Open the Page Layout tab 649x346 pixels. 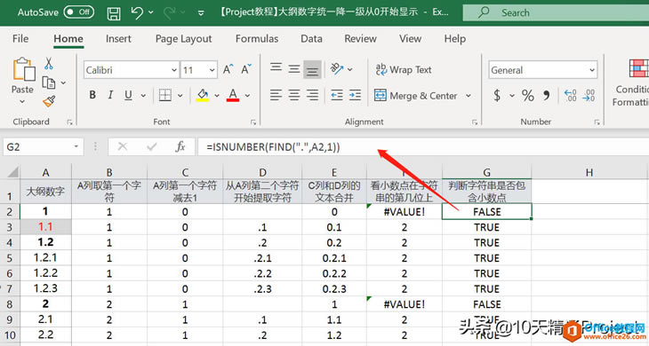(183, 39)
